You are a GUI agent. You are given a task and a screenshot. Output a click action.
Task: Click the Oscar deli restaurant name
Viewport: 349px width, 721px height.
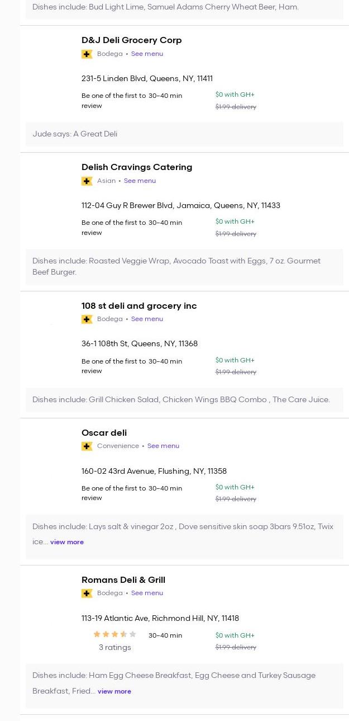[104, 433]
